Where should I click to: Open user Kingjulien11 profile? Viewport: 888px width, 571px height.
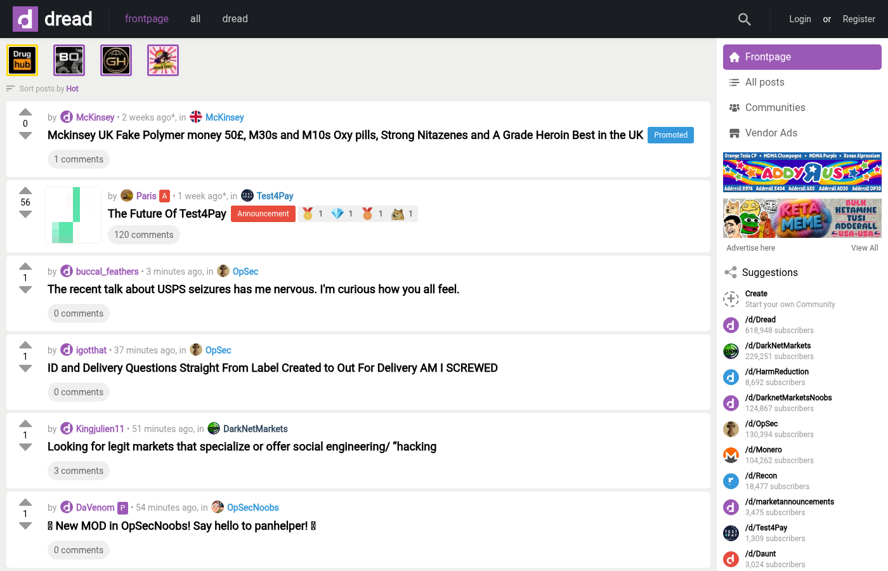tap(100, 429)
